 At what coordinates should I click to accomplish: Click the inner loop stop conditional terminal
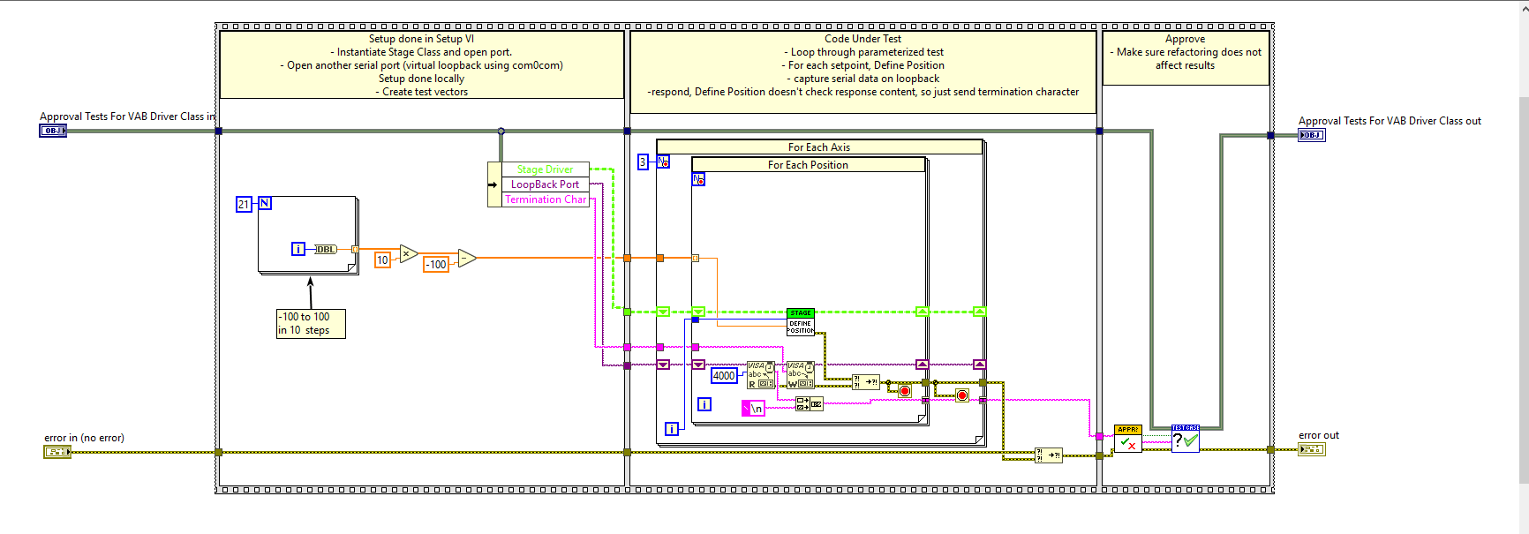tap(905, 390)
